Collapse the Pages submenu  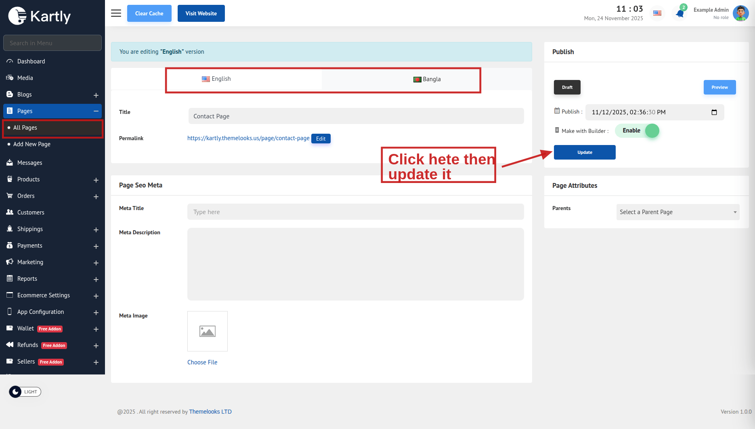[96, 111]
